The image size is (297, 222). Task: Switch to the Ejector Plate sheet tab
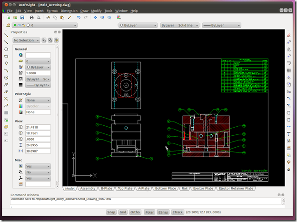pyautogui.click(x=203, y=189)
